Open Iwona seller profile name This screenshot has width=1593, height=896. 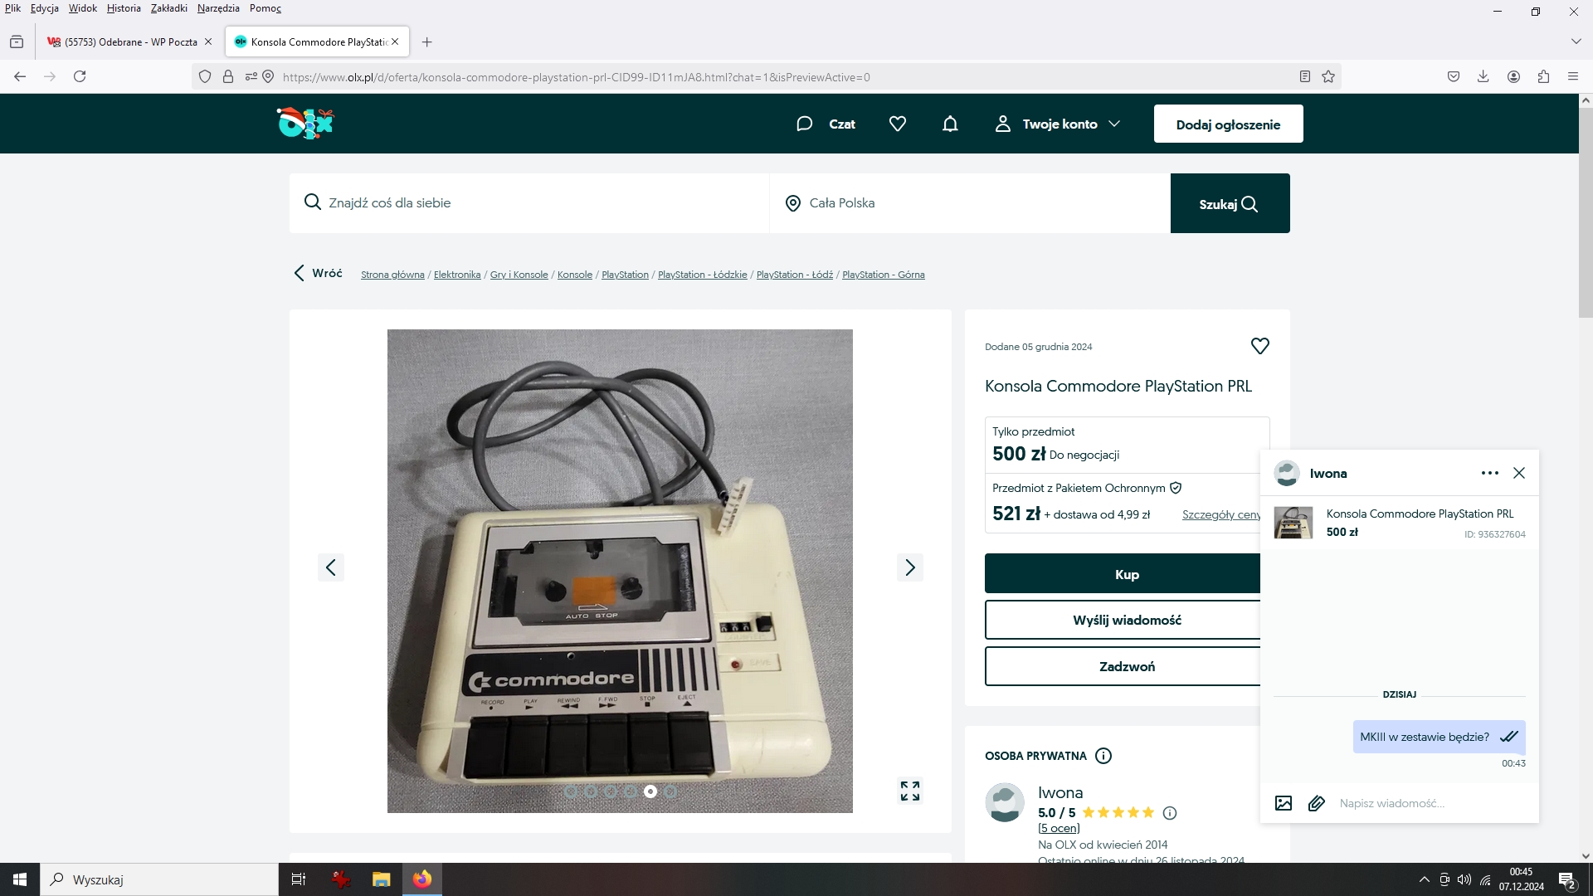click(x=1060, y=792)
